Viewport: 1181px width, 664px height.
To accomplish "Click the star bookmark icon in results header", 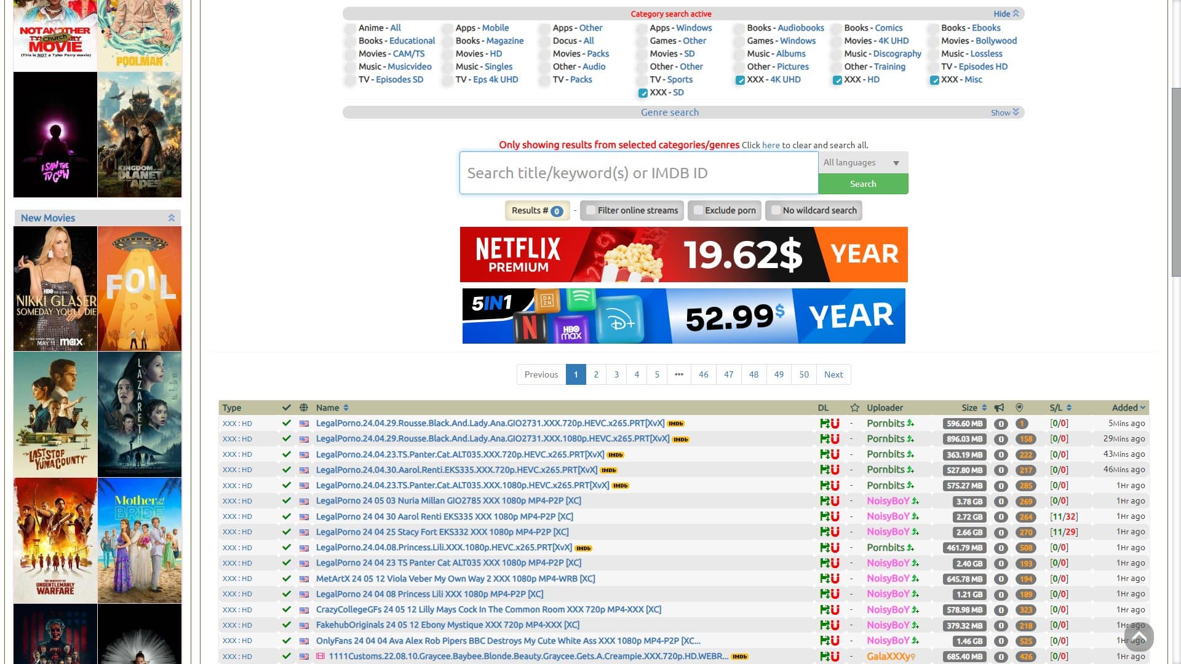I will click(x=855, y=407).
